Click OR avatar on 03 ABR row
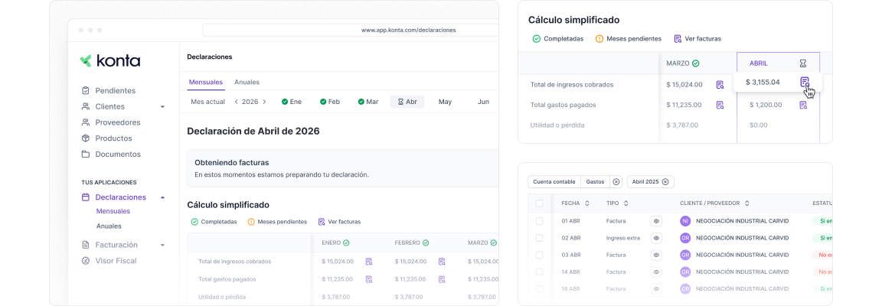 point(685,255)
